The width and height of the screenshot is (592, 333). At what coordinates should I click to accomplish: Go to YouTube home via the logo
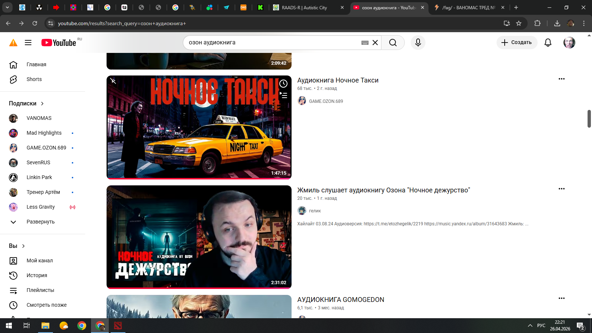pyautogui.click(x=59, y=43)
